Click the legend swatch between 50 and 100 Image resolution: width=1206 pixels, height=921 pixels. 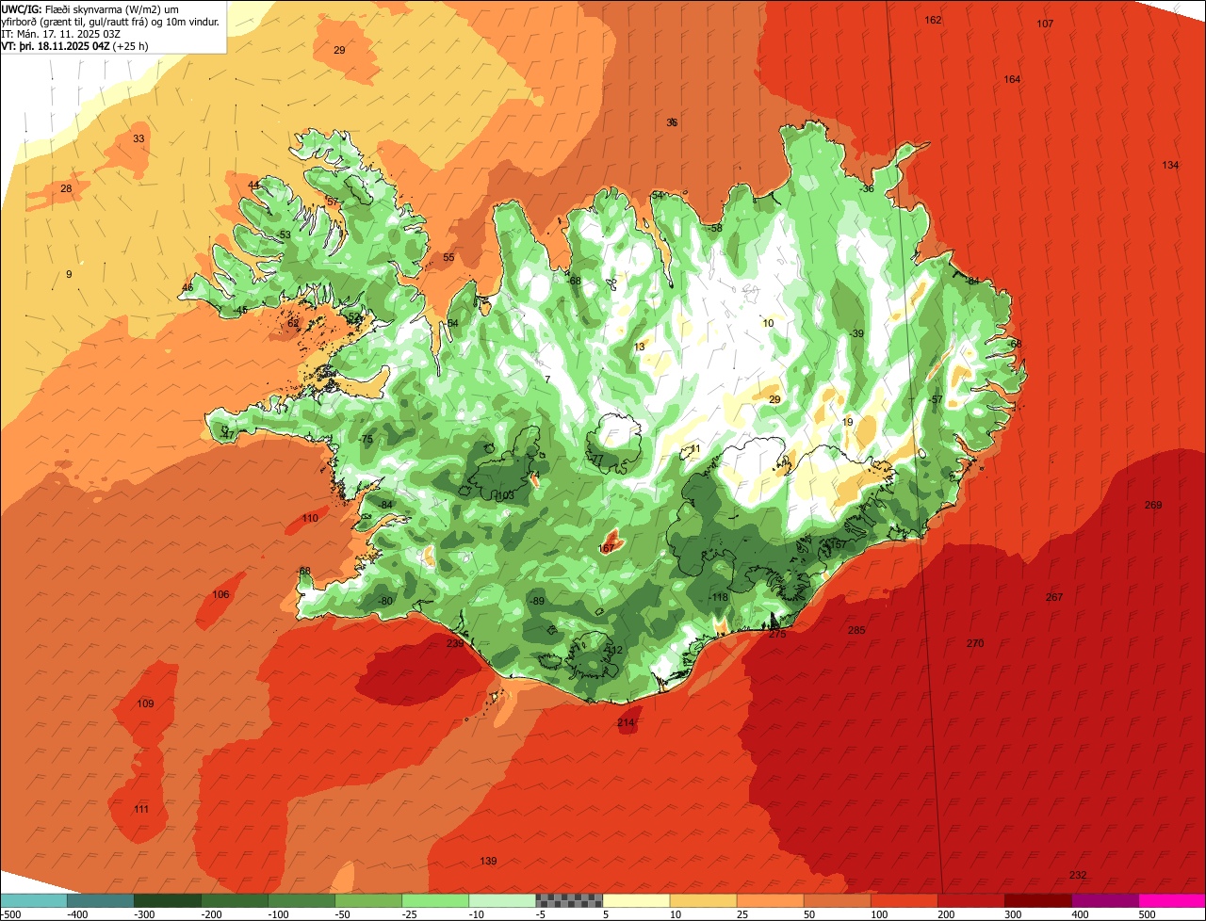click(x=837, y=900)
